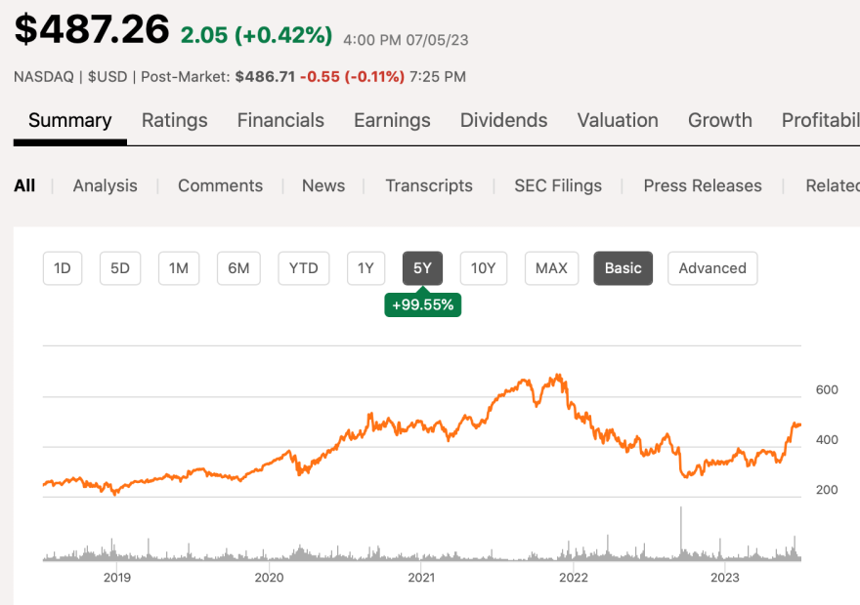860x605 pixels.
Task: Open the Dividends tab
Action: pyautogui.click(x=504, y=120)
